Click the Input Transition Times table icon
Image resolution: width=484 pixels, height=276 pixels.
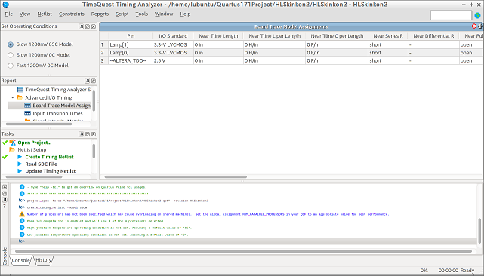27,113
